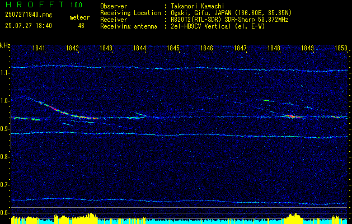Click the 1844 time axis marker
The width and height of the screenshot is (352, 224).
coord(139,48)
